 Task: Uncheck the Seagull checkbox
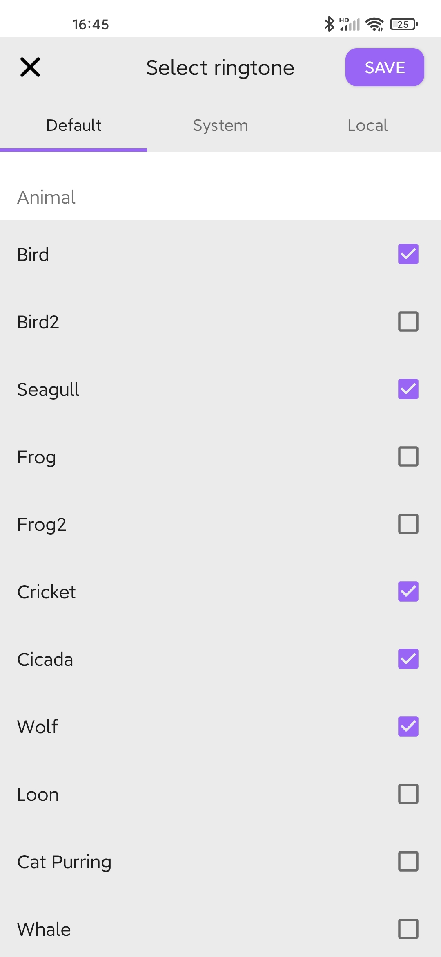pyautogui.click(x=408, y=389)
